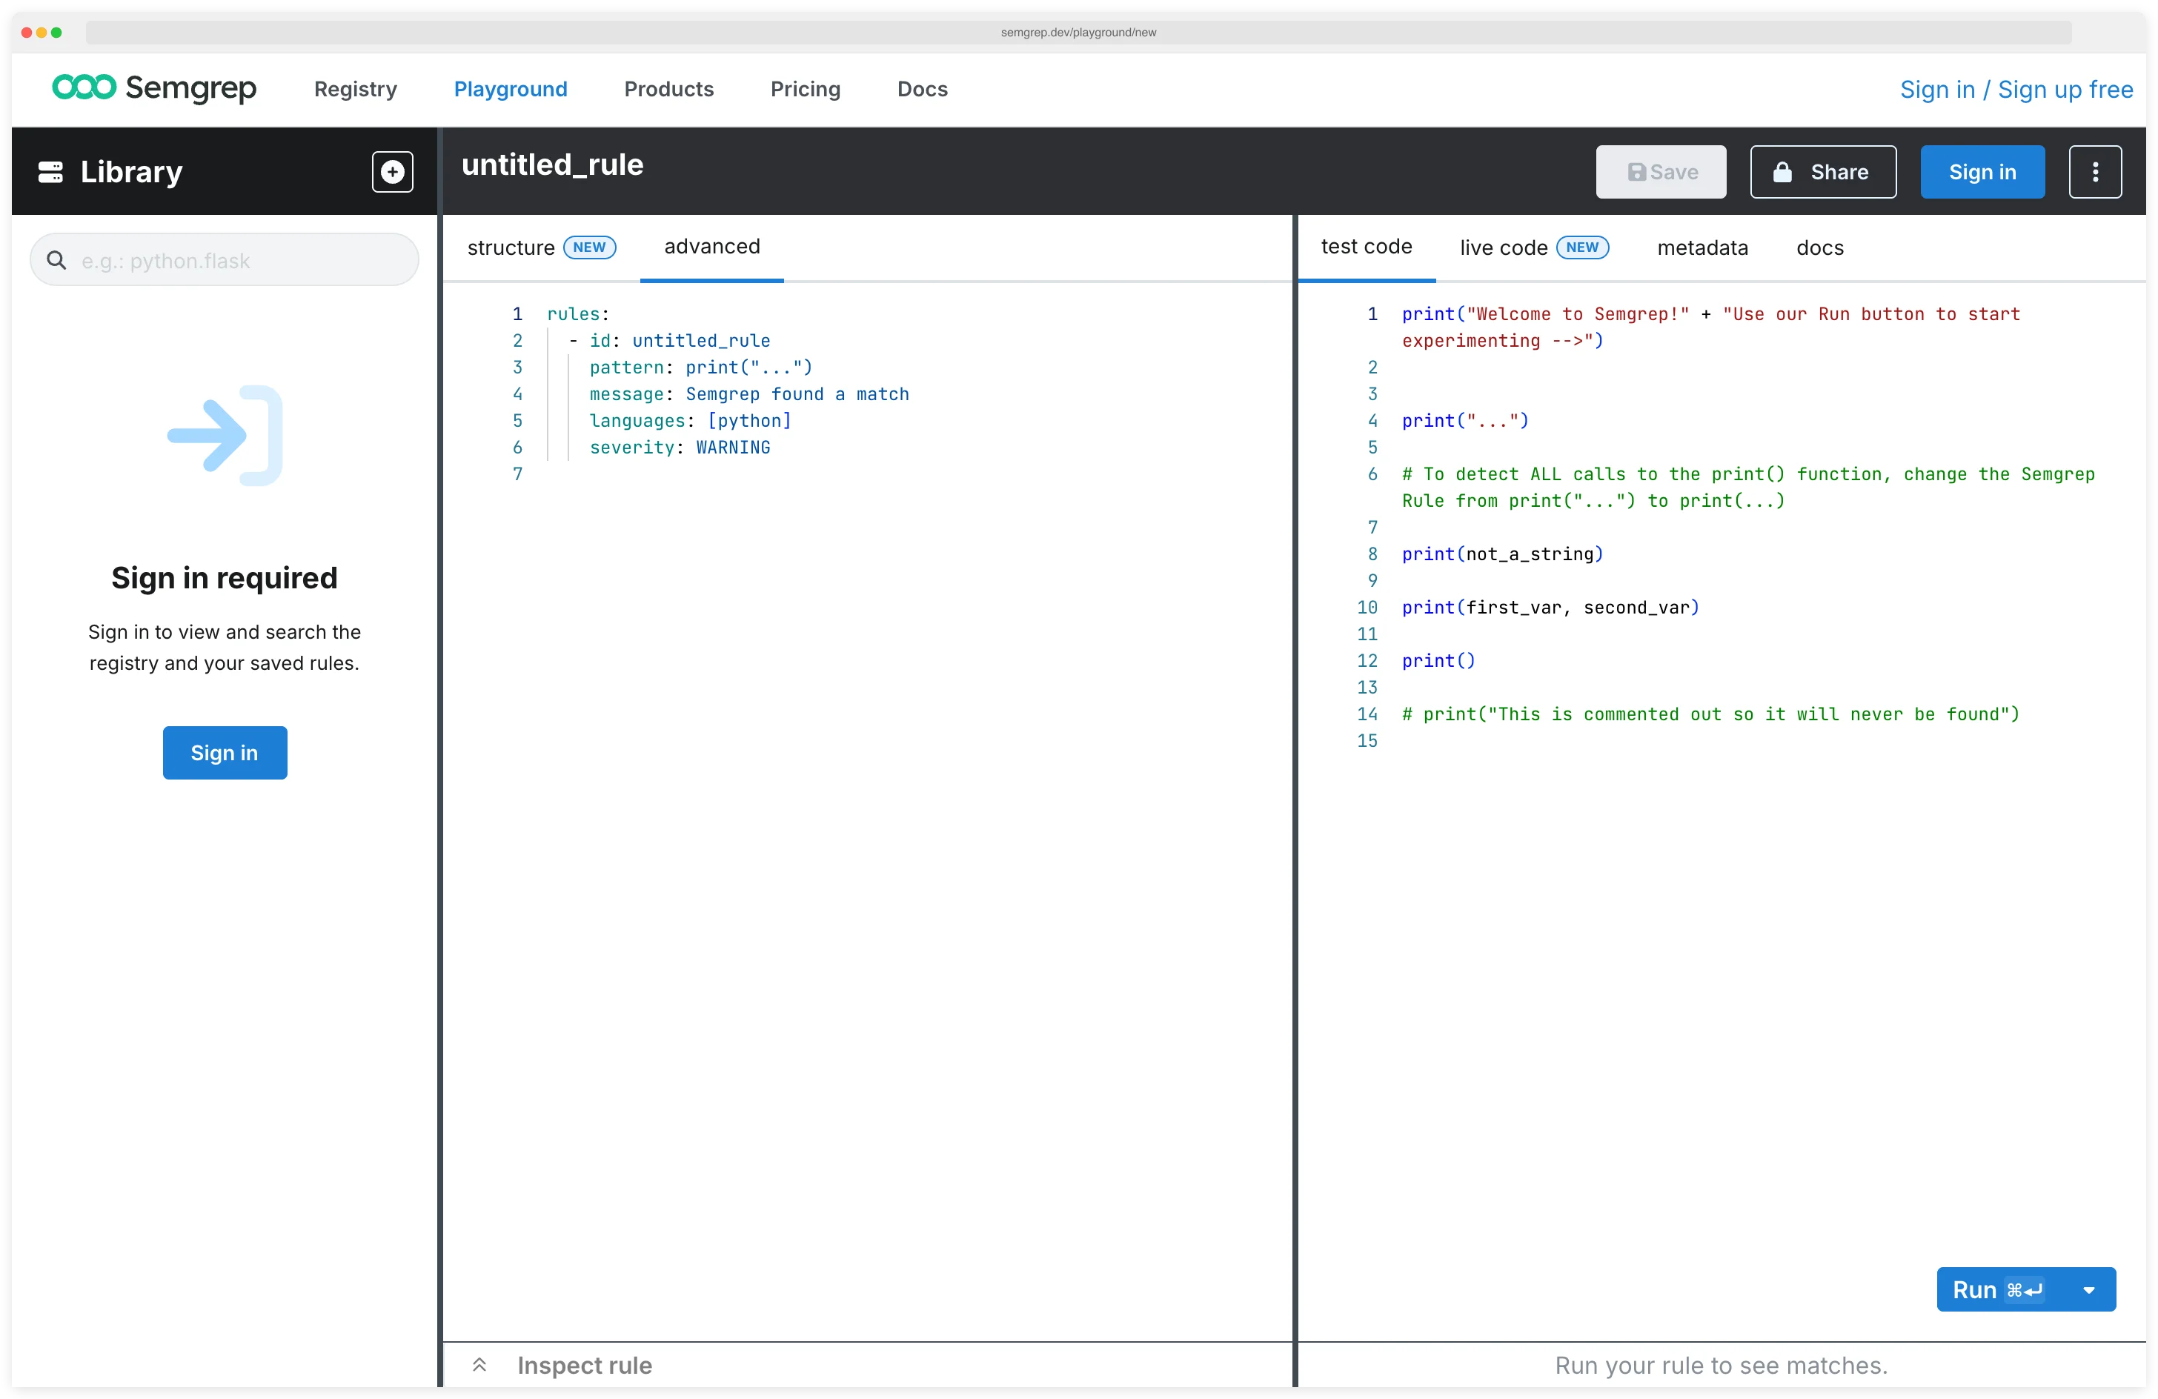Viewport: 2158px width, 1399px height.
Task: Click the Library panel icon
Action: (x=51, y=171)
